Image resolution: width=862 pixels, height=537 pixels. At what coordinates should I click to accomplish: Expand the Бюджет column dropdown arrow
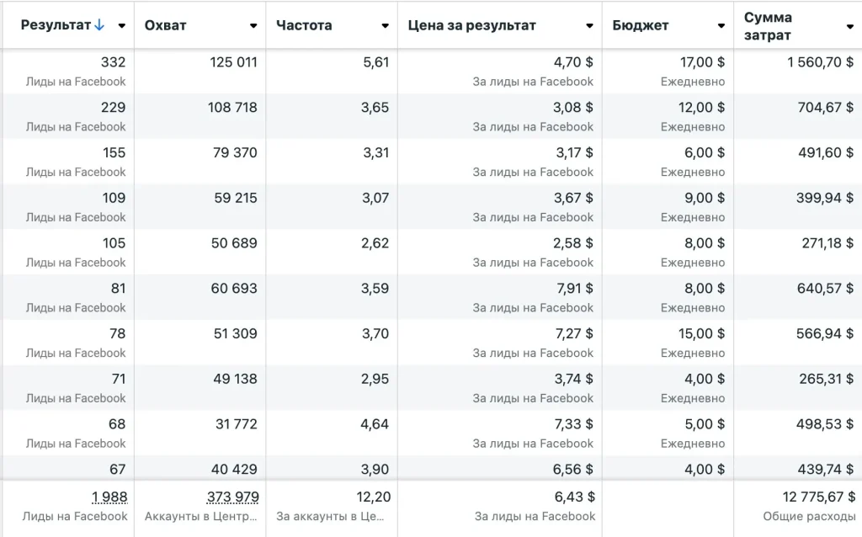(x=721, y=26)
